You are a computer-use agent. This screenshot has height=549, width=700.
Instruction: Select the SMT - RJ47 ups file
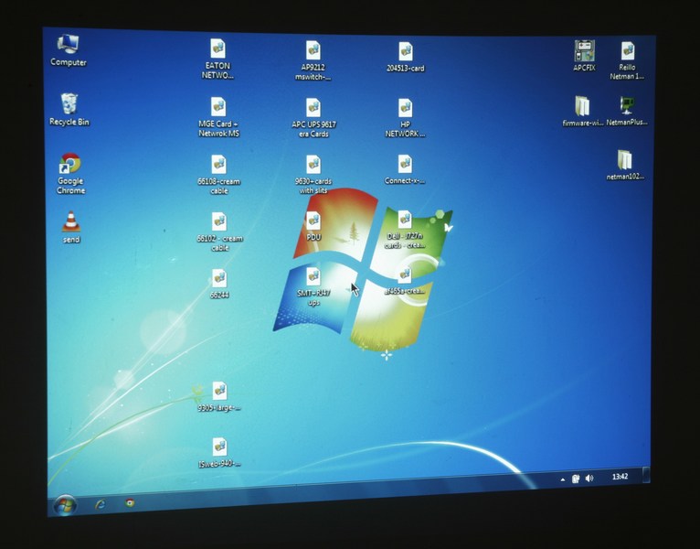(x=313, y=287)
